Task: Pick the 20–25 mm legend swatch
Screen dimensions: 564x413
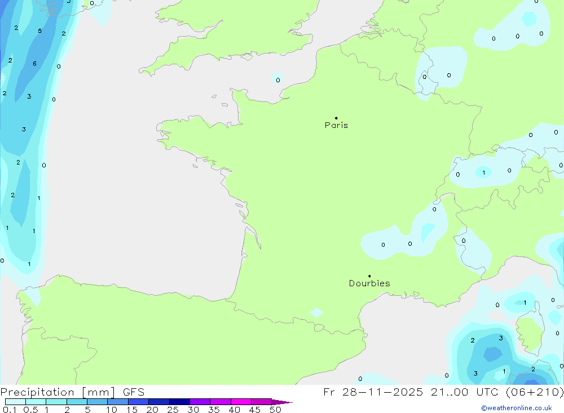Action: pyautogui.click(x=158, y=402)
